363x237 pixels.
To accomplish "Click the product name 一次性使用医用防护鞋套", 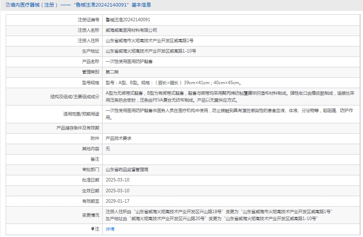I will tap(129, 62).
